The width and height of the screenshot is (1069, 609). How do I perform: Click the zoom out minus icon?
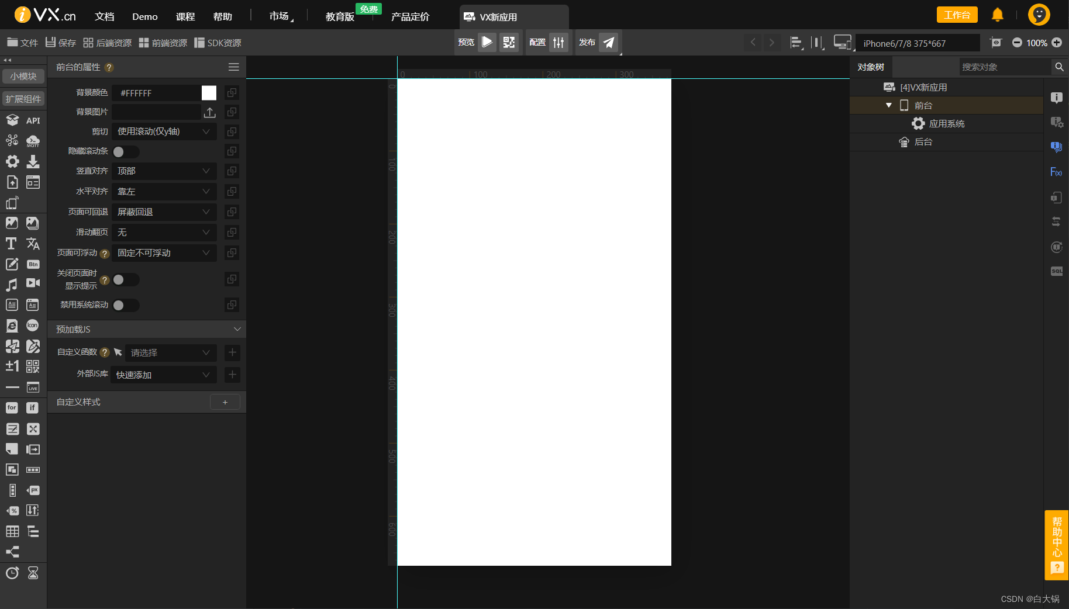pyautogui.click(x=1017, y=43)
